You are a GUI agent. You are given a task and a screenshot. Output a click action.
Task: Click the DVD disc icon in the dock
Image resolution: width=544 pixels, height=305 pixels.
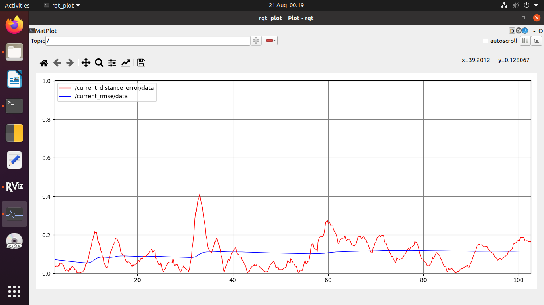(14, 241)
